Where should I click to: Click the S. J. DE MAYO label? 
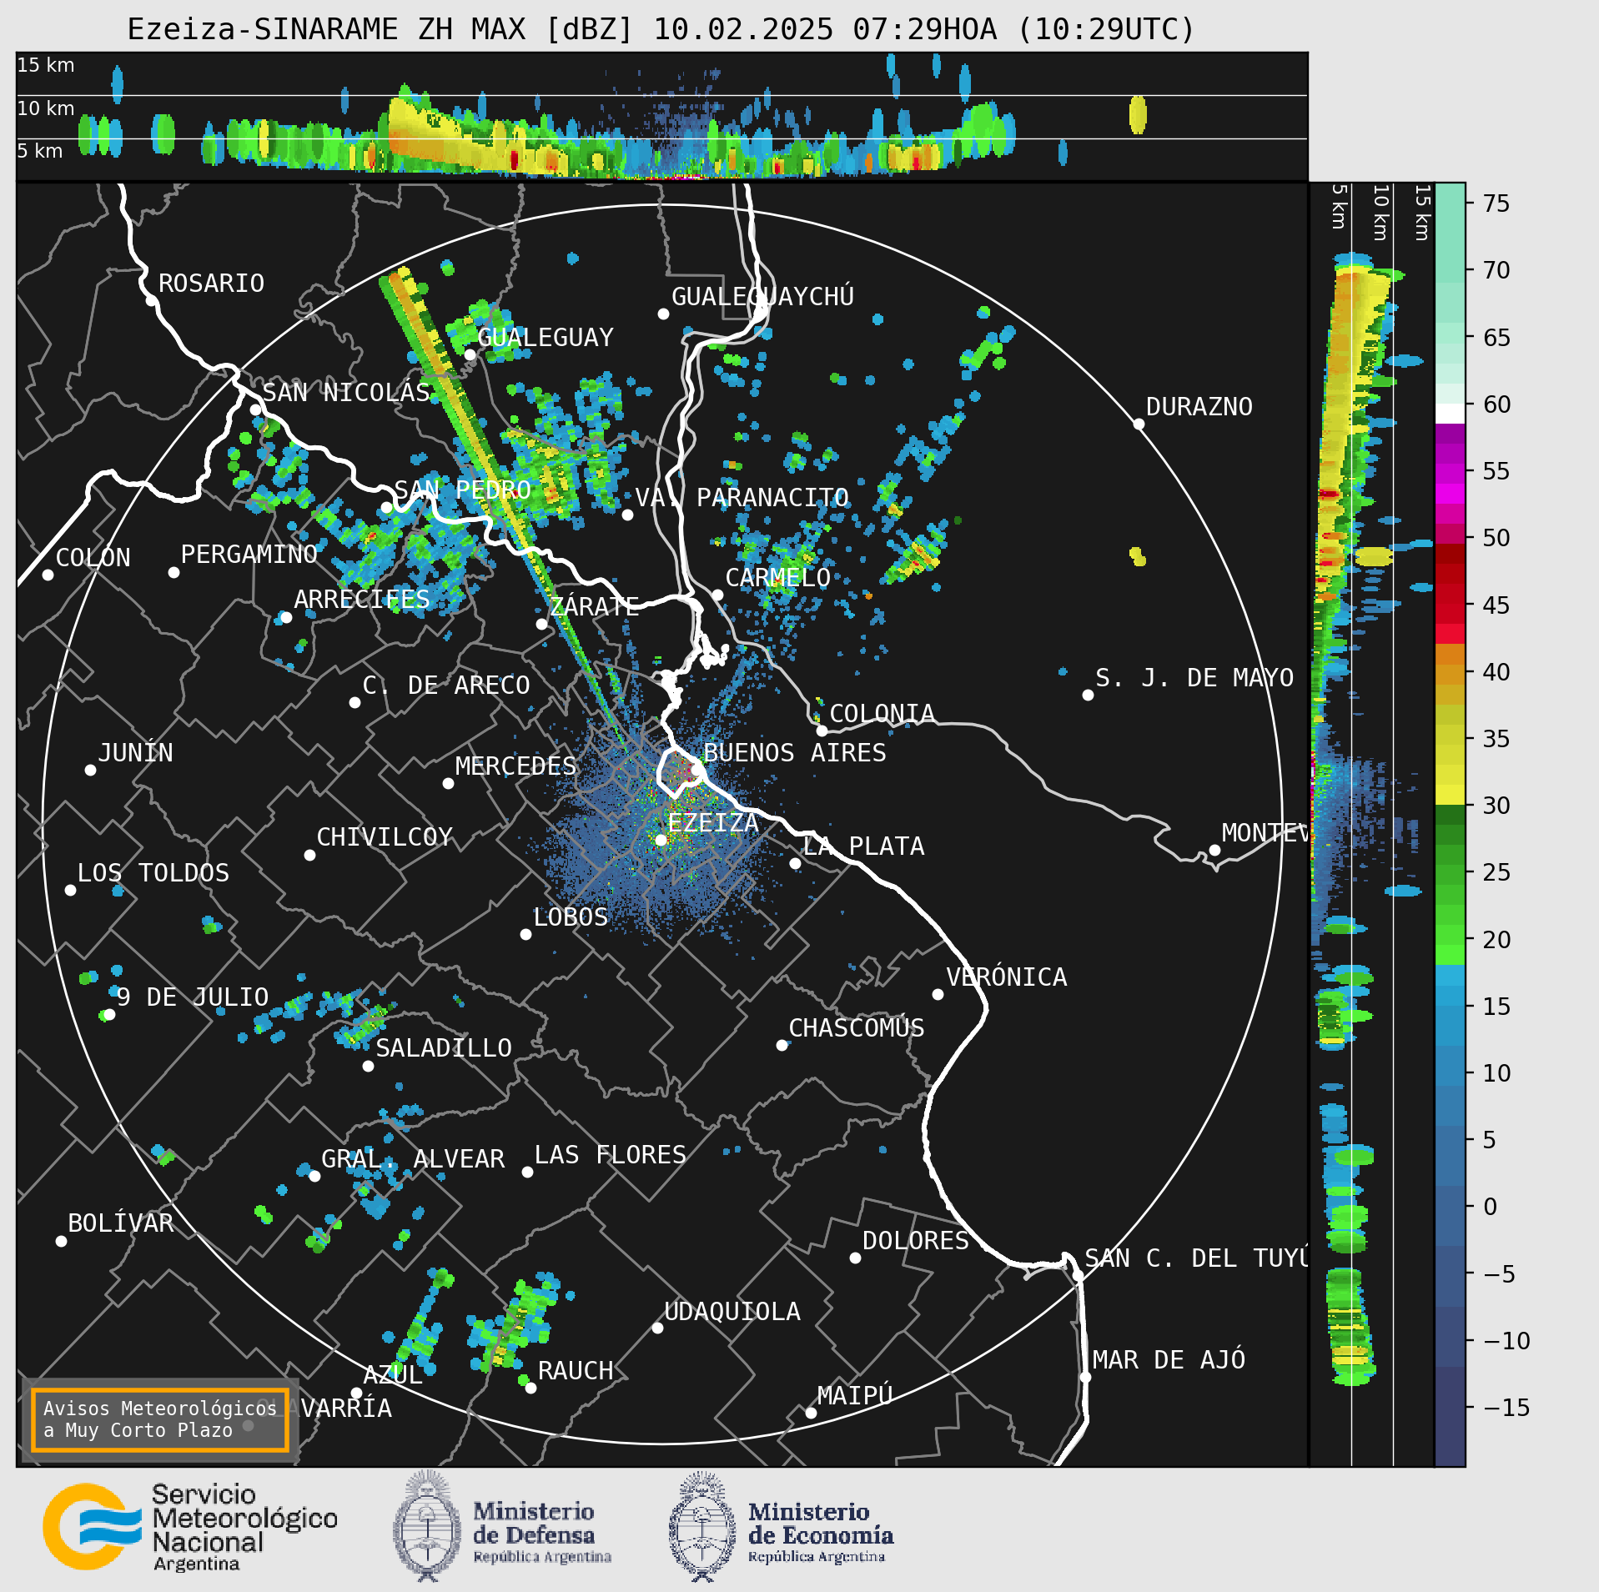coord(1194,678)
